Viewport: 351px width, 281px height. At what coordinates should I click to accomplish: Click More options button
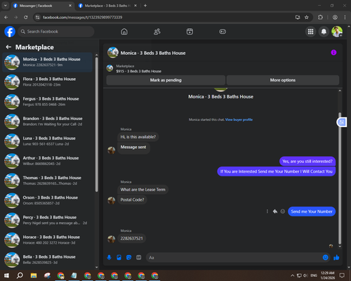pos(283,80)
